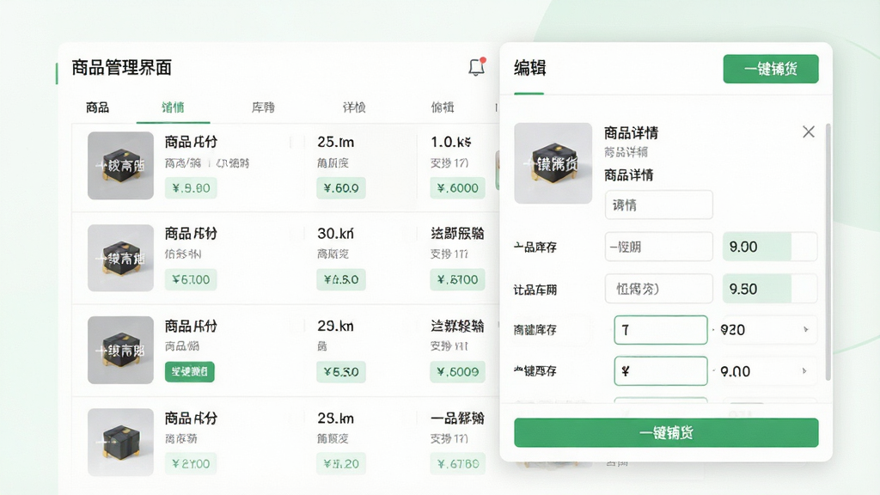Click the 29.kn value
The height and width of the screenshot is (495, 880).
(336, 326)
